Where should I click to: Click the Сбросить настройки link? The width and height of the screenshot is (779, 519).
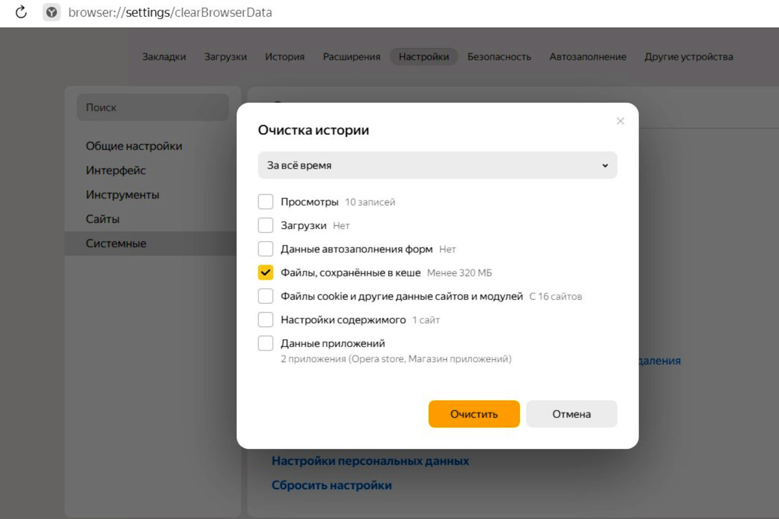click(331, 485)
